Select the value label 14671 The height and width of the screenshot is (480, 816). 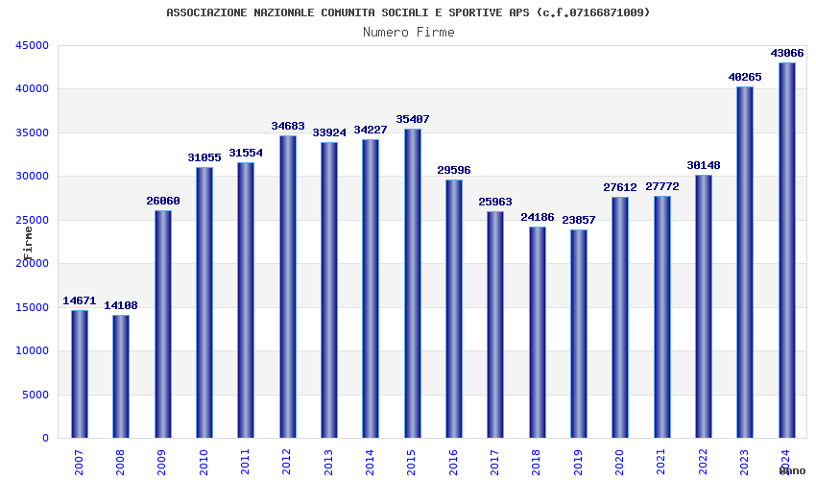point(80,300)
